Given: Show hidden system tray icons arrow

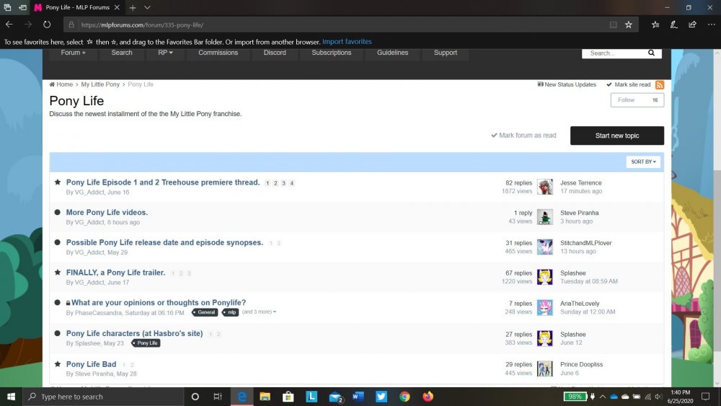Looking at the screenshot, I should [x=602, y=397].
